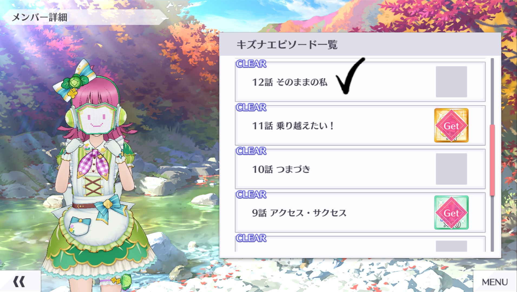Tap the green Get reward icon
The width and height of the screenshot is (517, 292).
(451, 213)
